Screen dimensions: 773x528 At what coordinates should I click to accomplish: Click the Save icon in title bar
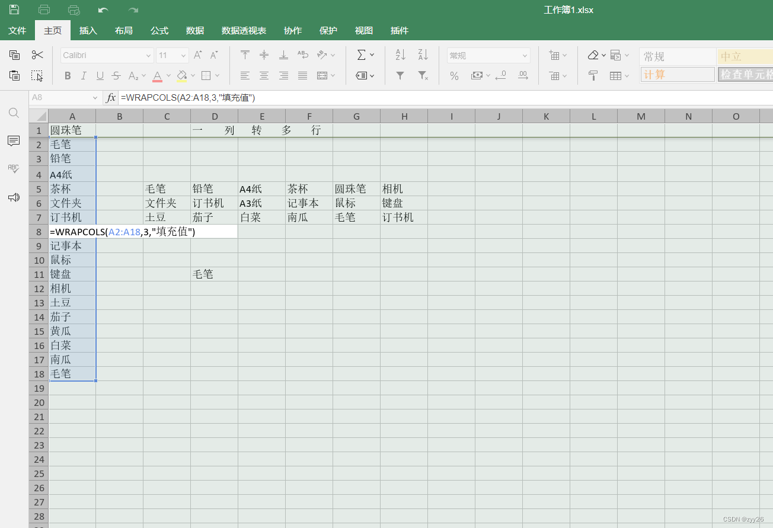(14, 9)
